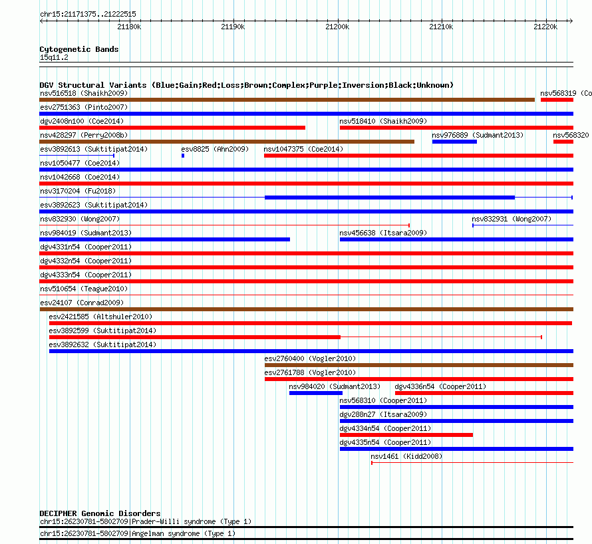
Task: Open nsv510654 (Teague2010) label
Action: 84,289
